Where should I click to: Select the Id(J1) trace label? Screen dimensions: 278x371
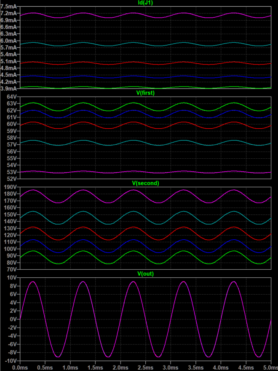pos(145,3)
